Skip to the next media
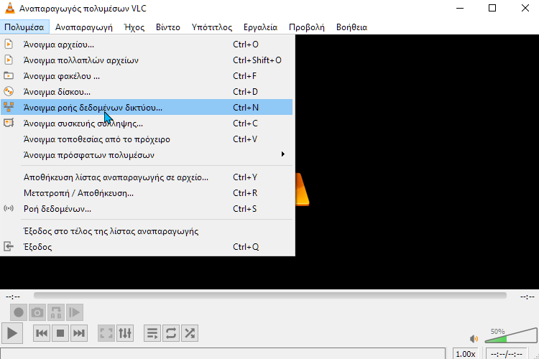Image resolution: width=539 pixels, height=359 pixels. [79, 333]
